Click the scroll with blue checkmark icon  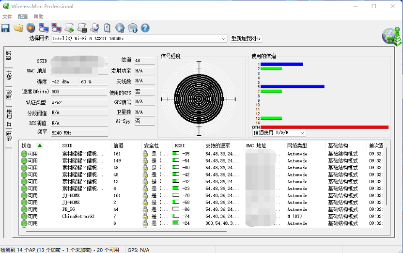pyautogui.click(x=94, y=28)
